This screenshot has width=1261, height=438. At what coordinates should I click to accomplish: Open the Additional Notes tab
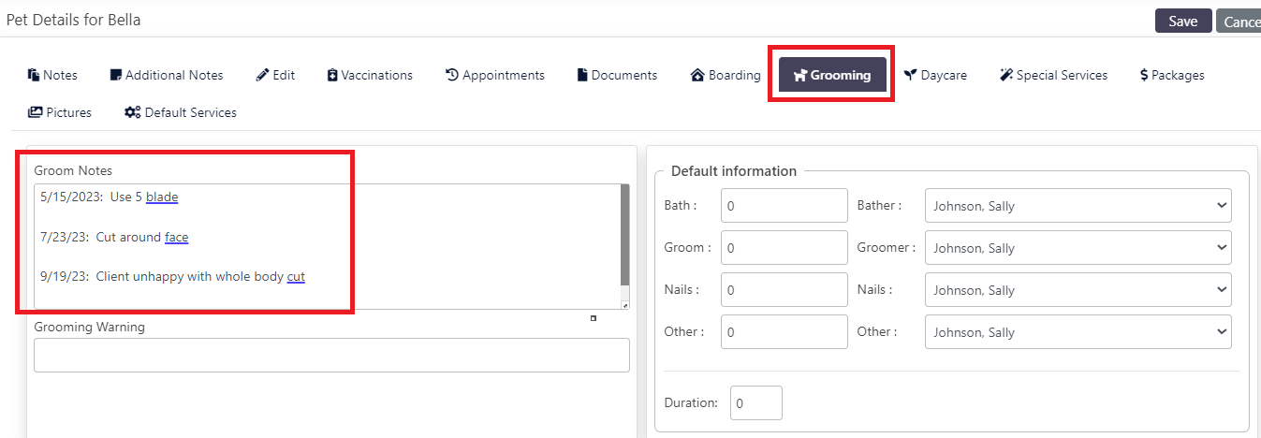pos(167,75)
